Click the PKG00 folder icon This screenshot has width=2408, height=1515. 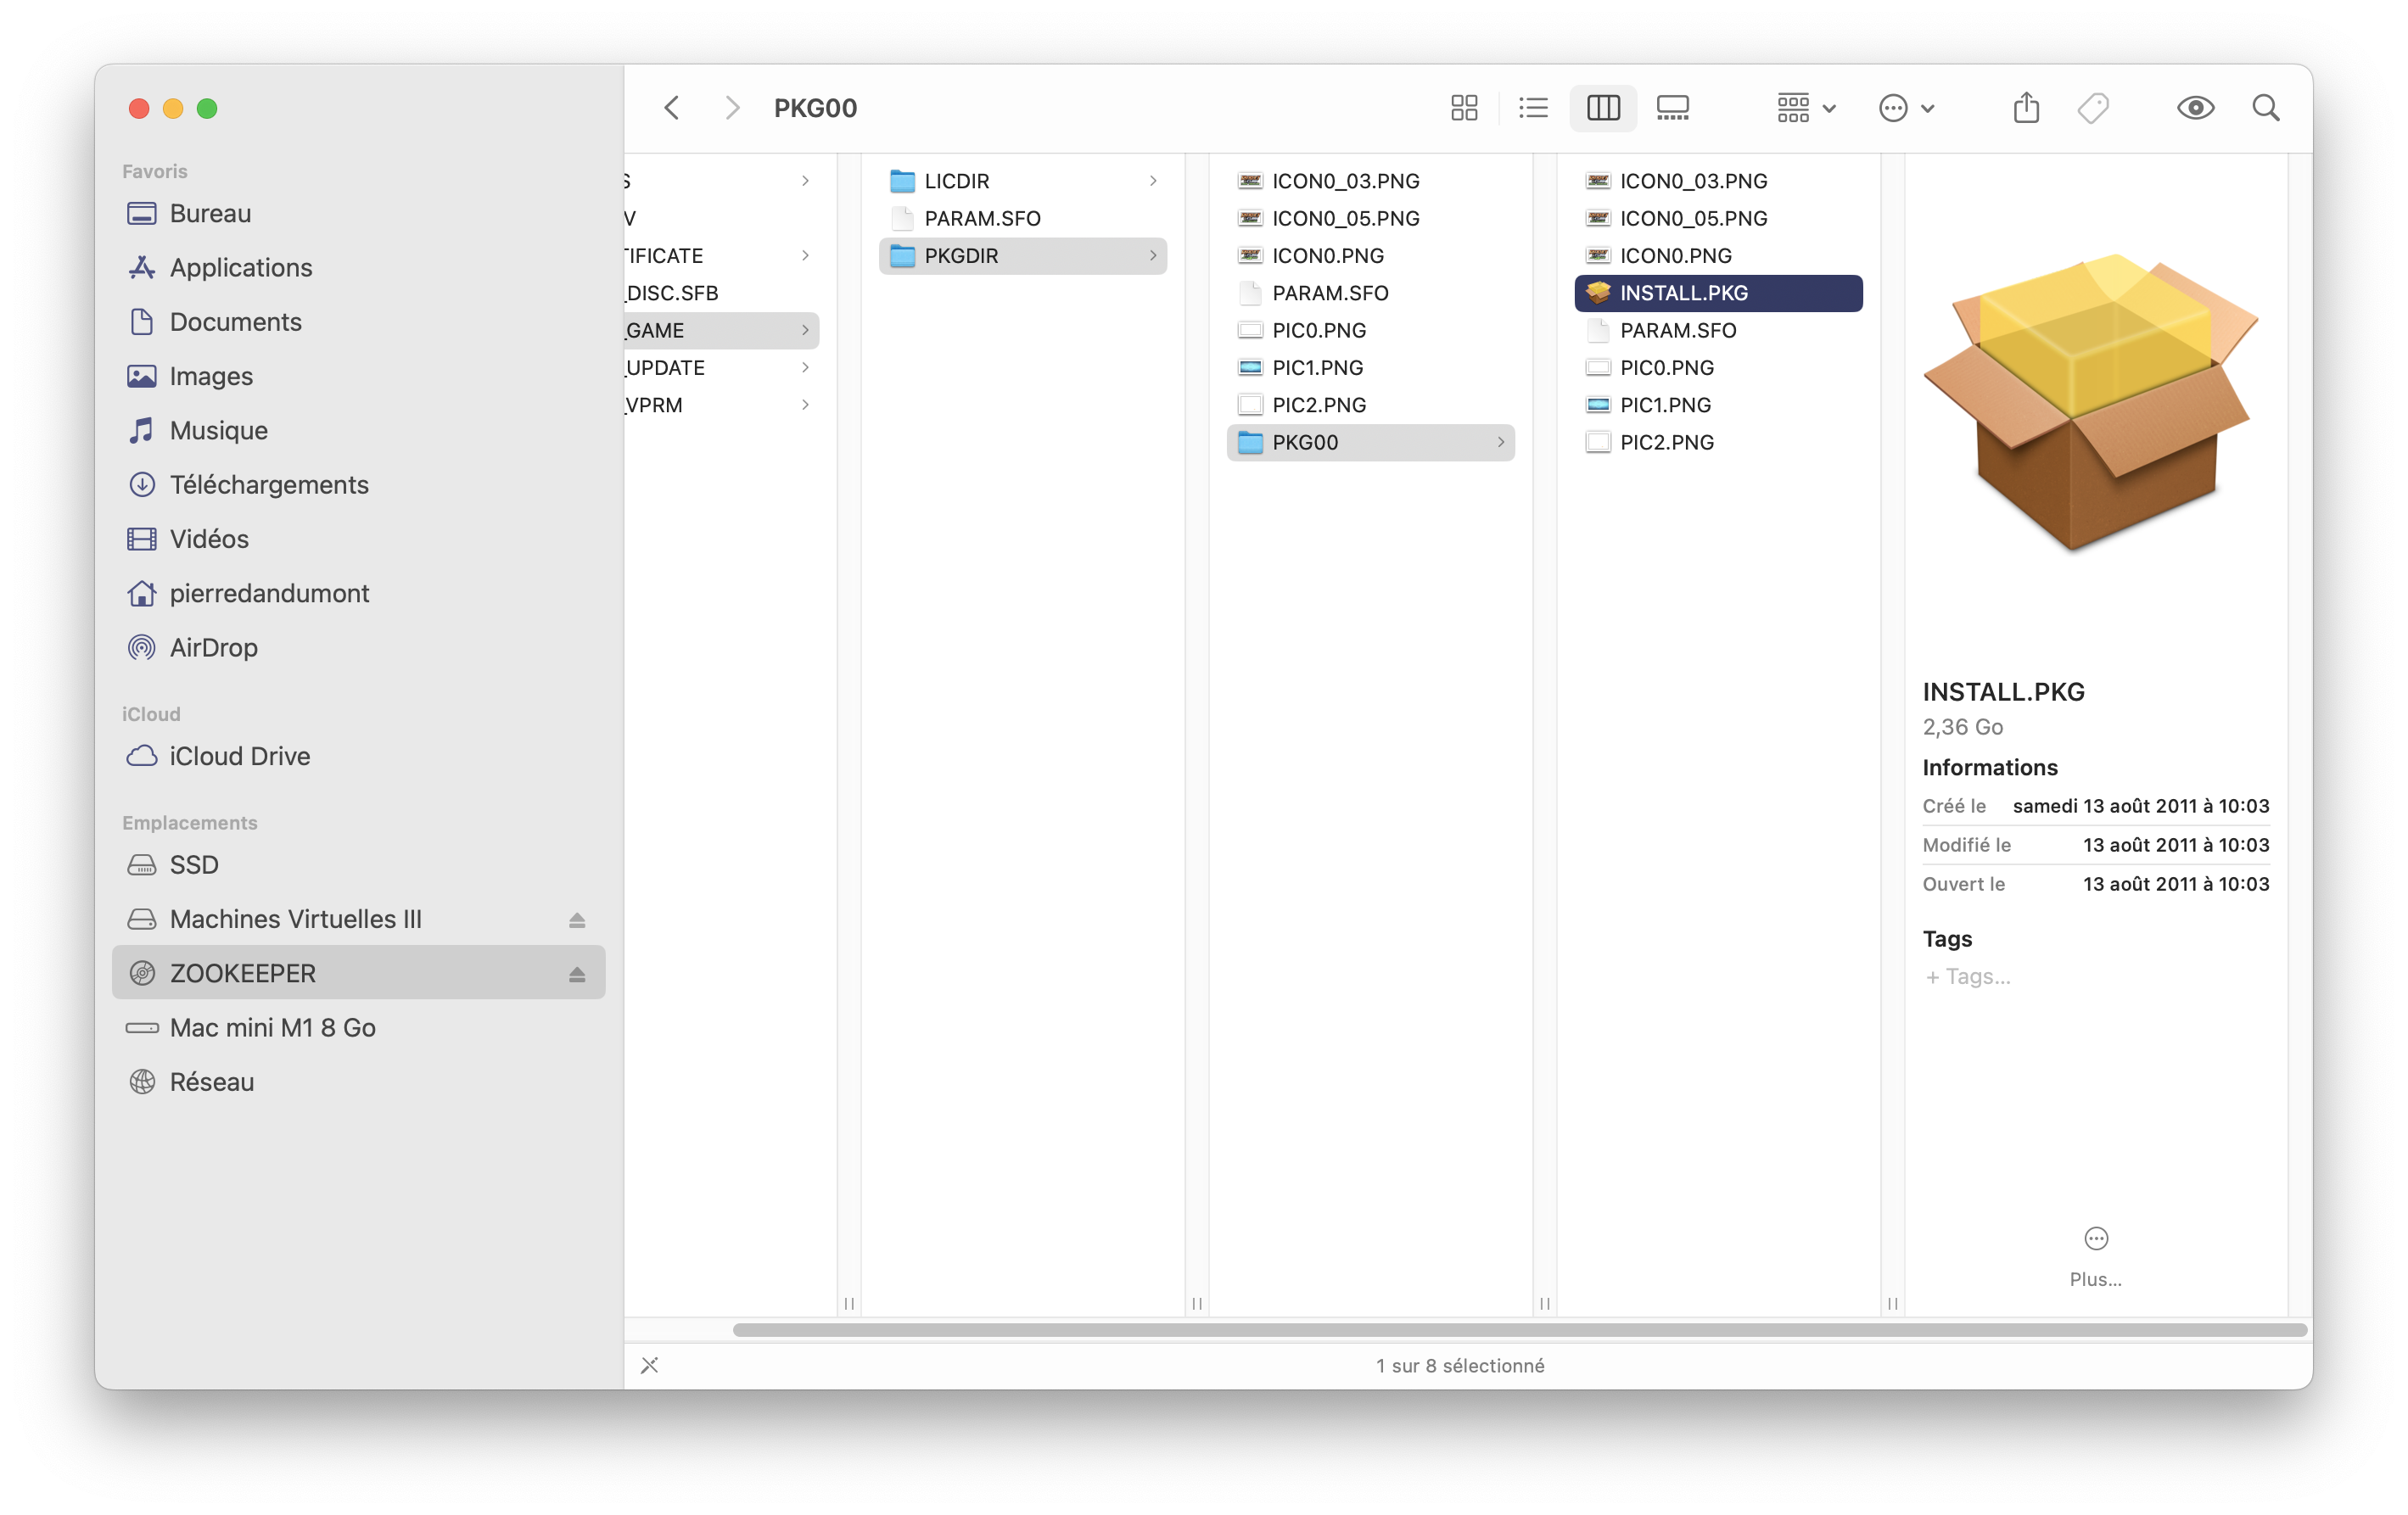[1250, 442]
